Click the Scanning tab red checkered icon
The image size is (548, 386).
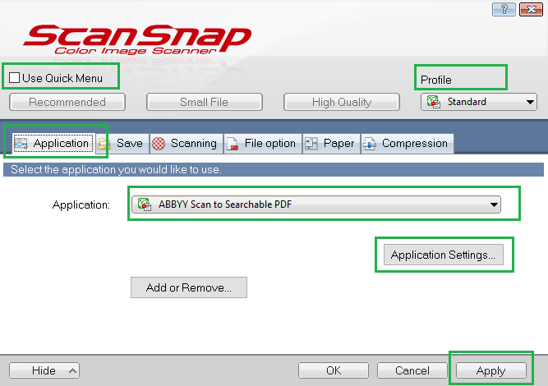coord(159,144)
